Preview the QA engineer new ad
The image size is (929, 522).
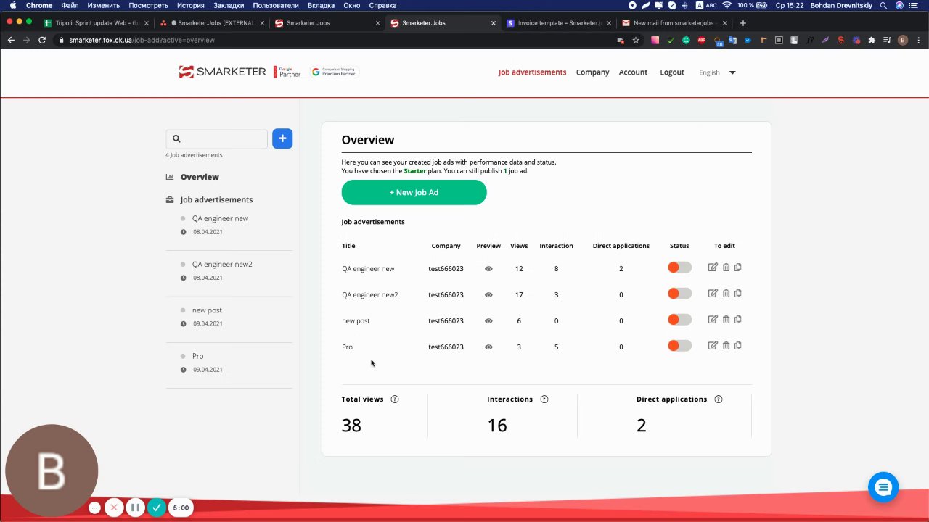click(488, 269)
